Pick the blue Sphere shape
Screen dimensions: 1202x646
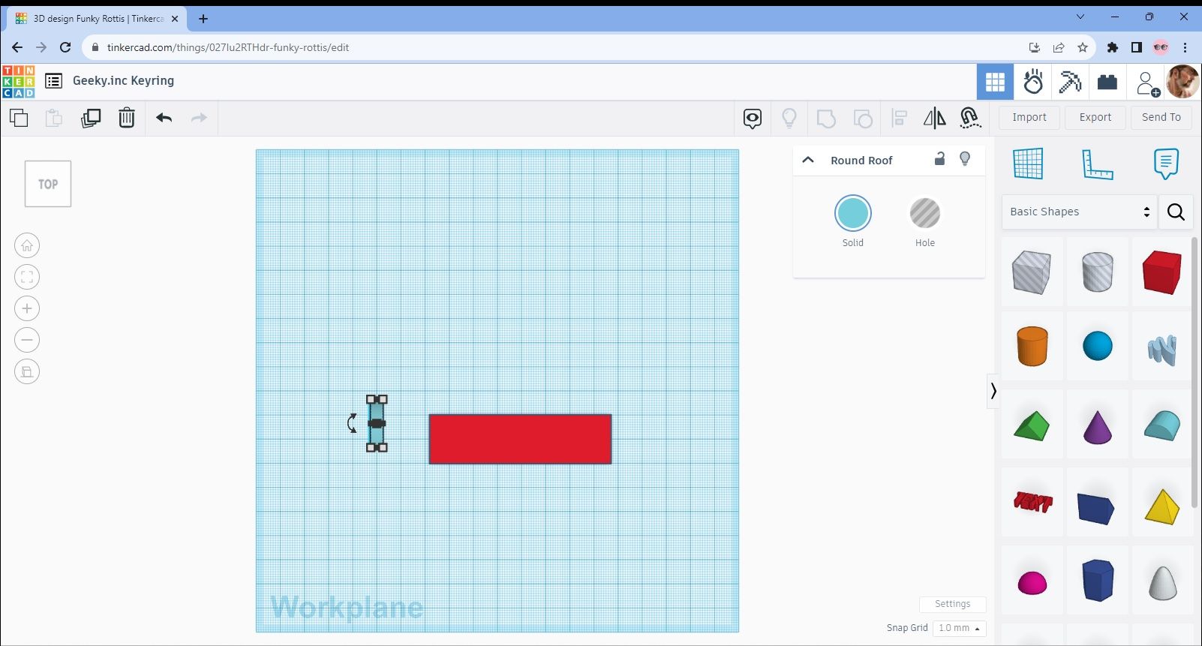[x=1097, y=347]
